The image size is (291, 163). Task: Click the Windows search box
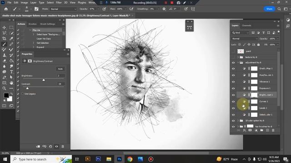[x=41, y=159]
